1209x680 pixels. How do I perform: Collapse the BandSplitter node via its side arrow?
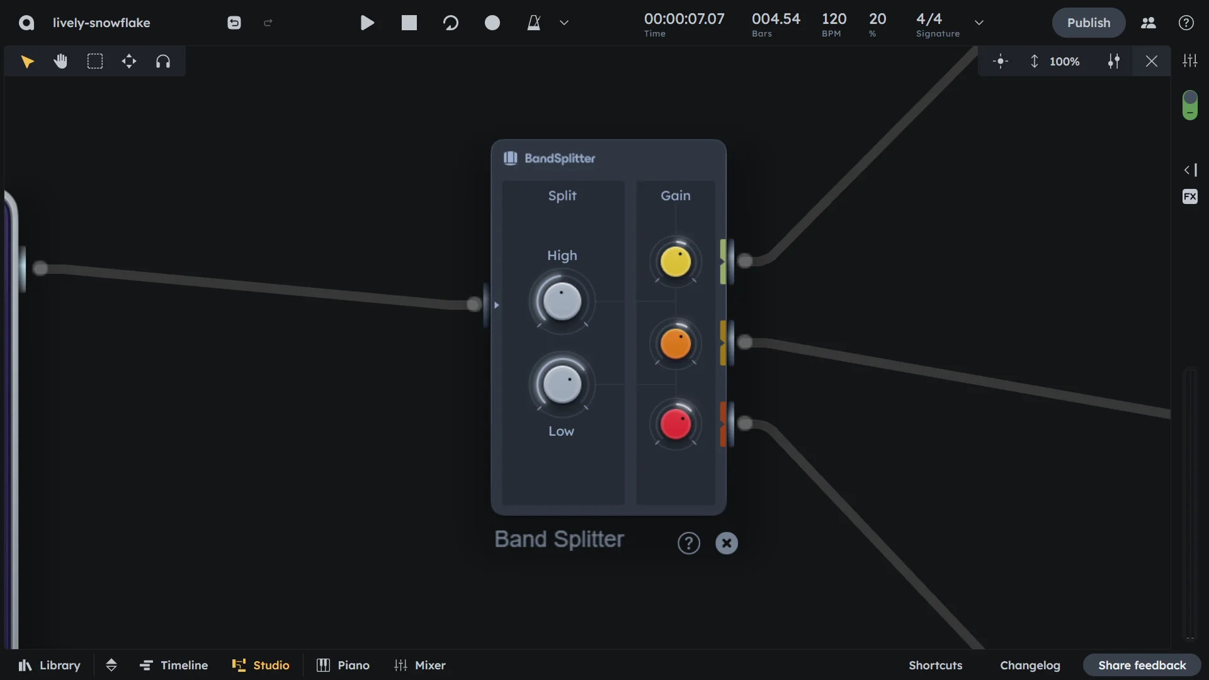click(x=496, y=305)
